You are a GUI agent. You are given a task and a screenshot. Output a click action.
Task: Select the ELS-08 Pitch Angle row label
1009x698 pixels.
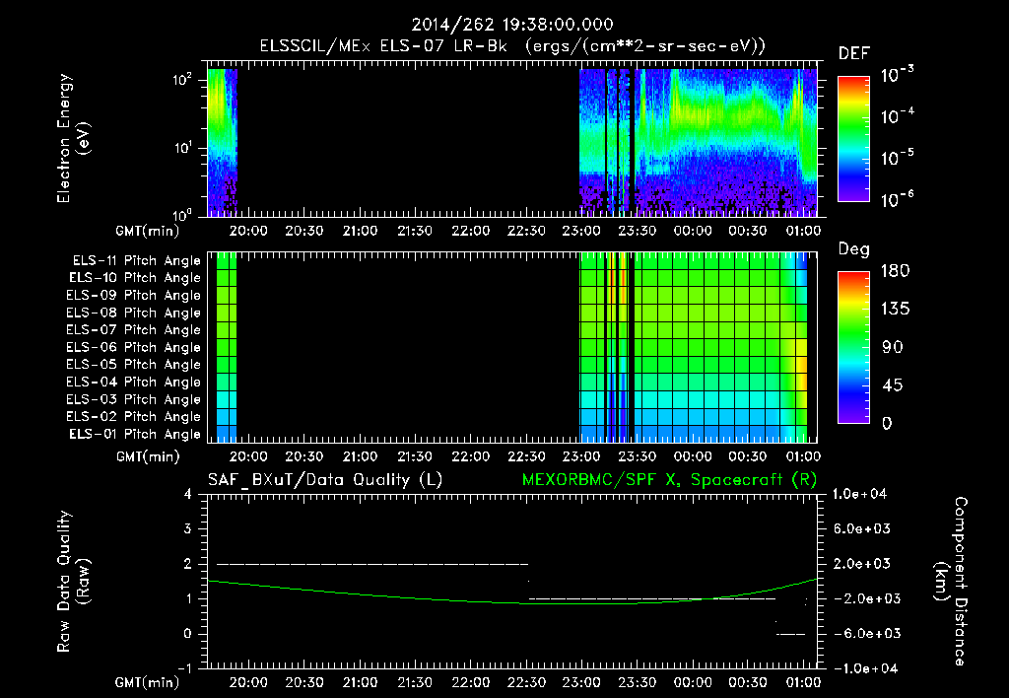click(x=133, y=313)
